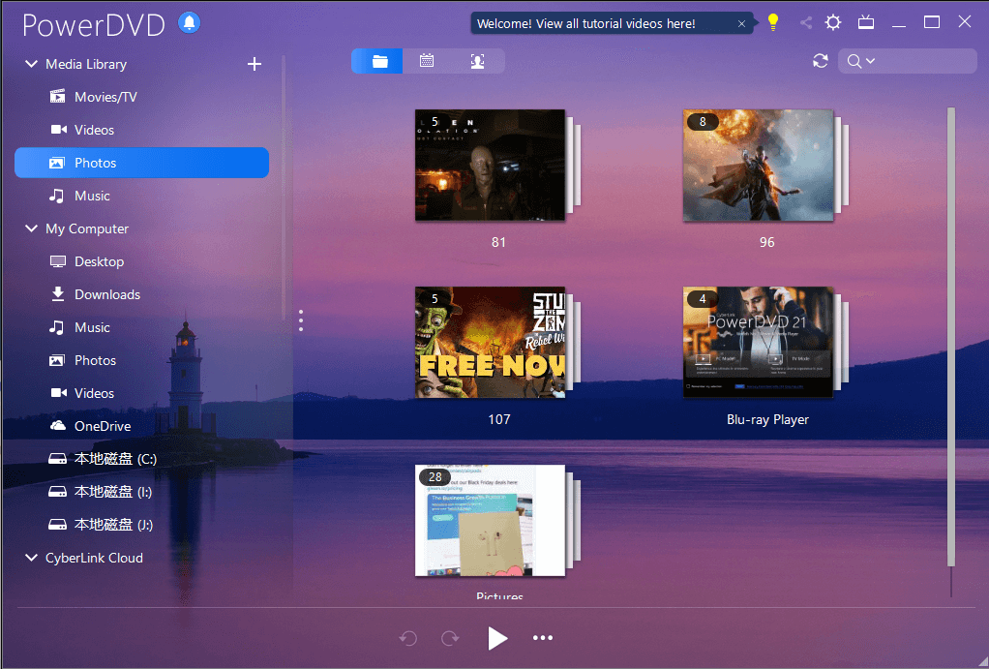Dismiss the tutorial videos welcome banner
The image size is (989, 669).
741,21
